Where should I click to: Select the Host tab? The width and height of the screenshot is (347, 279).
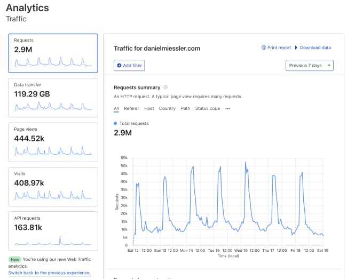click(x=149, y=108)
